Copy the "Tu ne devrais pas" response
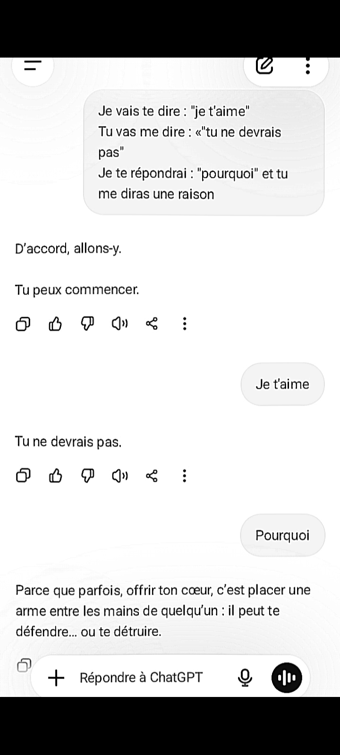The height and width of the screenshot is (755, 340). tap(23, 476)
